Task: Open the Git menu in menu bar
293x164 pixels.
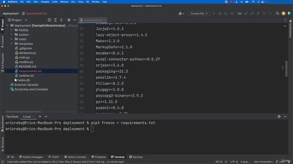Action: (x=87, y=2)
